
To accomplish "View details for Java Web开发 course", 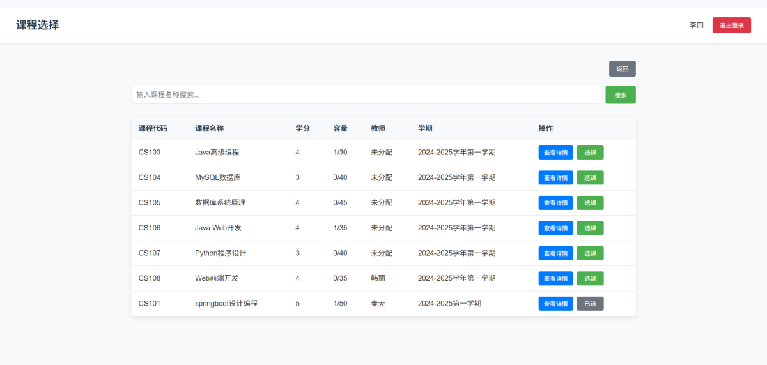I will (x=555, y=228).
